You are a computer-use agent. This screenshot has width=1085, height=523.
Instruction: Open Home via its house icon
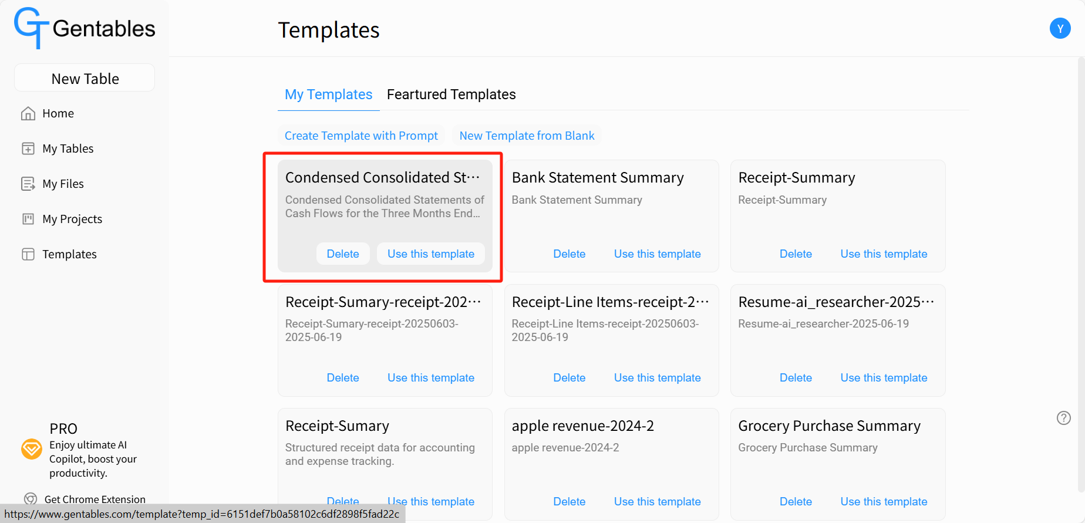point(28,113)
